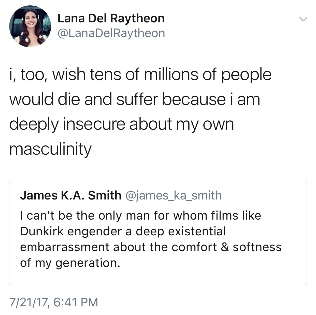Open the Lana Del Raytheon display name
Image resolution: width=316 pixels, height=315 pixels.
click(111, 18)
